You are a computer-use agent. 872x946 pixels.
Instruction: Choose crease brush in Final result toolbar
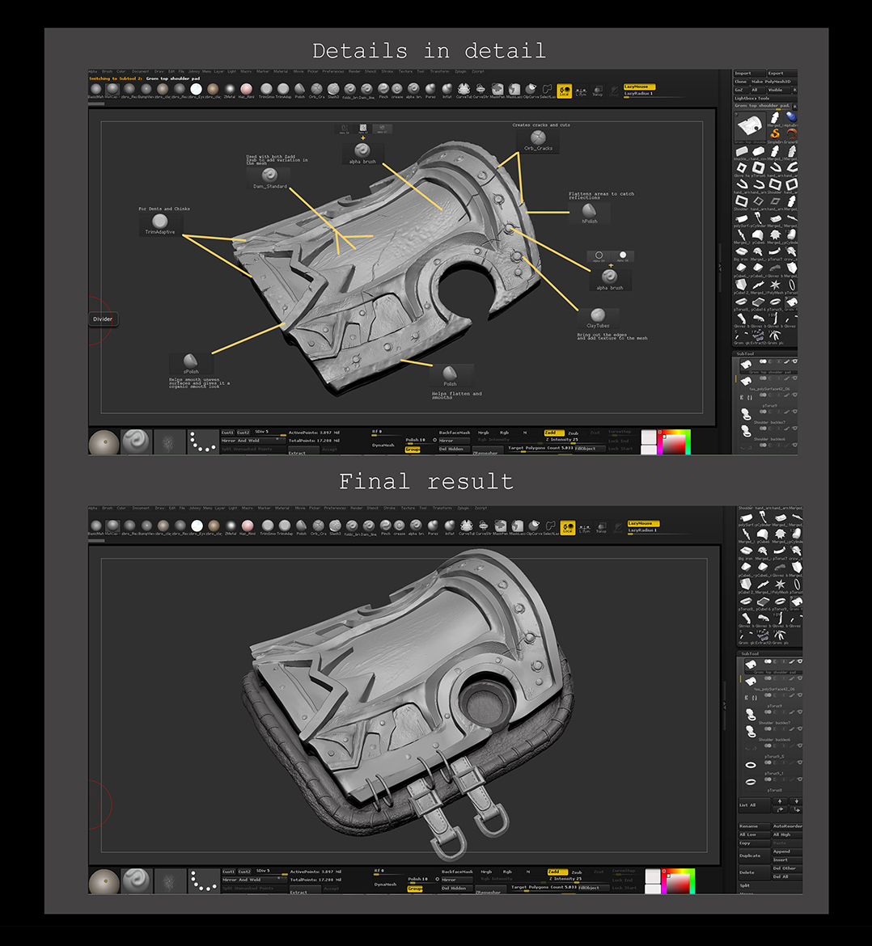[x=399, y=526]
